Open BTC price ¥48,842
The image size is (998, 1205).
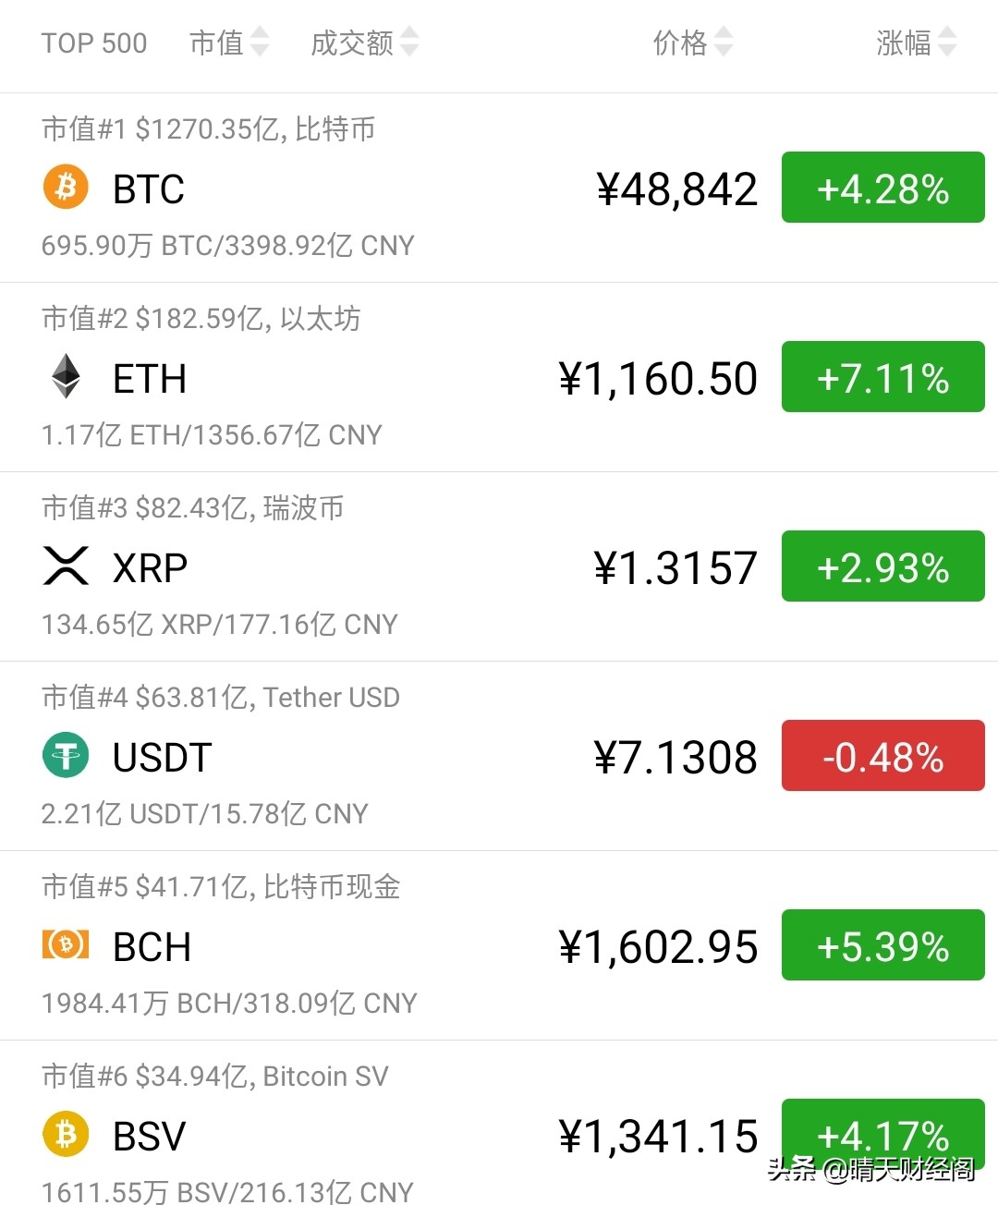(676, 189)
